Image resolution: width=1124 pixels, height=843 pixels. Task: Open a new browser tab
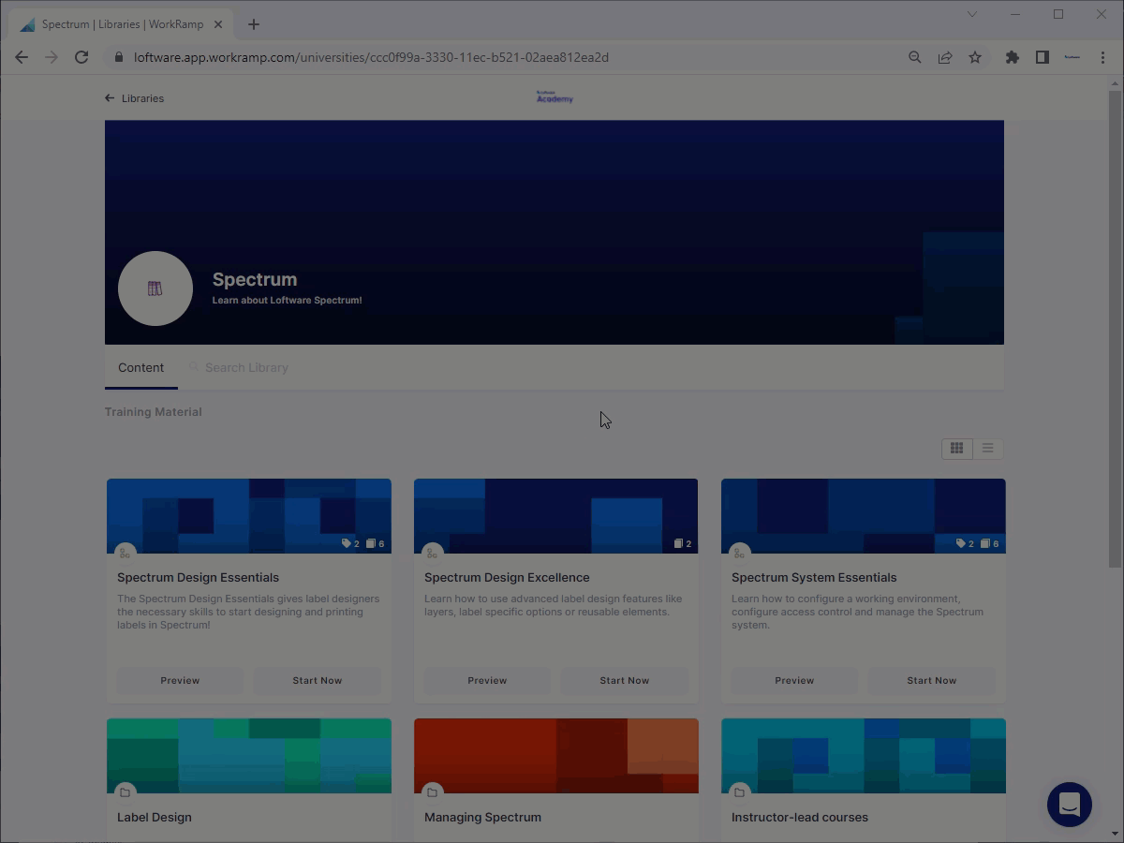tap(253, 24)
